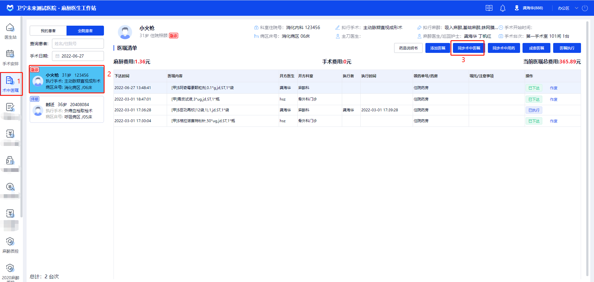Viewport: 594px width, 282px height.
Task: Open the 医生站 sidebar icon
Action: (x=10, y=28)
